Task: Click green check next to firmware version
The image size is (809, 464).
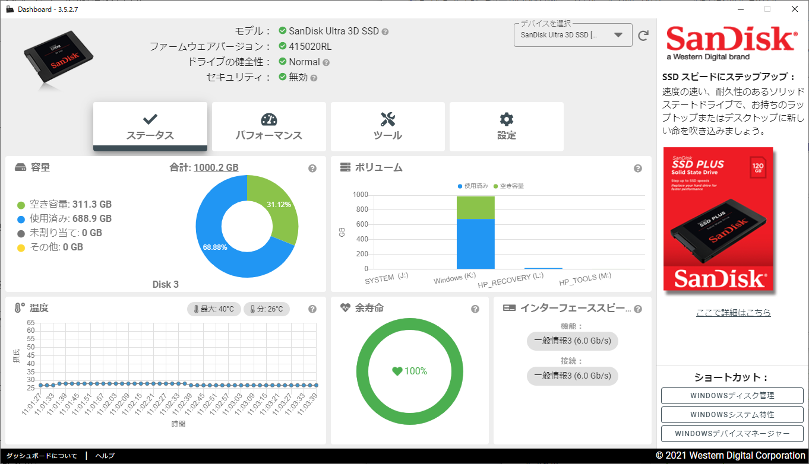Action: coord(283,46)
